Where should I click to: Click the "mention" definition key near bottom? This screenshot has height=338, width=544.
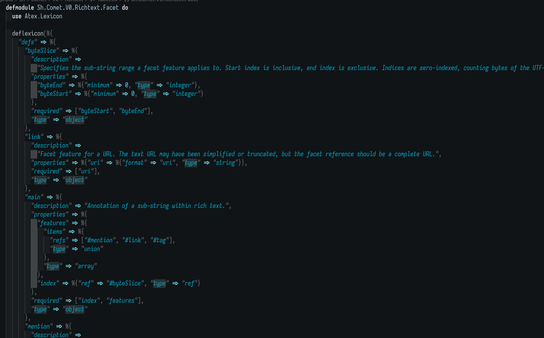tap(39, 326)
